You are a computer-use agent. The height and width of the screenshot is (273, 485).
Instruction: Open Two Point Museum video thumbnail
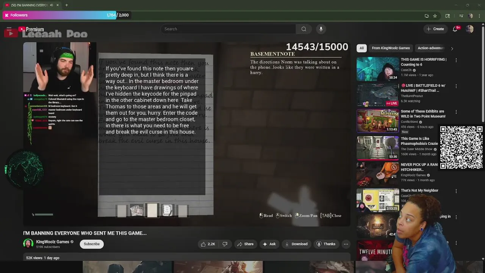coord(378,121)
